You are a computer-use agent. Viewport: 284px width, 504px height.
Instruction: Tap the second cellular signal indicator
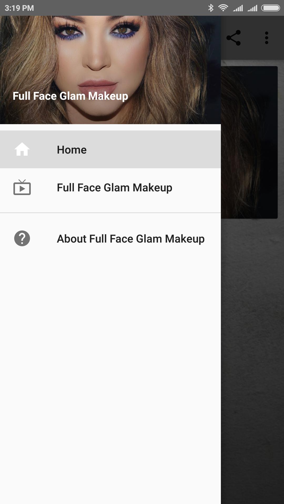(x=252, y=8)
